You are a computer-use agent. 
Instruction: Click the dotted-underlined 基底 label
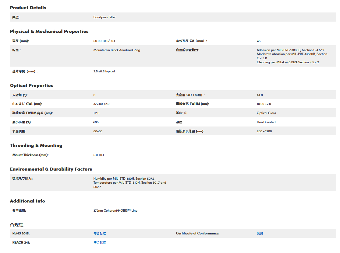[x=179, y=113]
